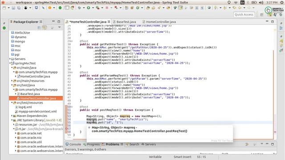Screen dimensions: 285x160
Task: Click the Open Type icon
Action: (148, 8)
